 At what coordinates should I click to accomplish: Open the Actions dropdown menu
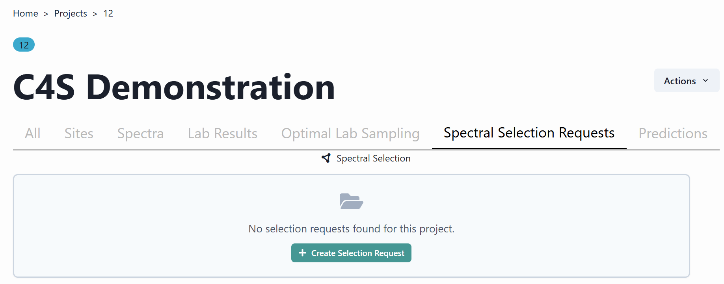click(x=686, y=81)
